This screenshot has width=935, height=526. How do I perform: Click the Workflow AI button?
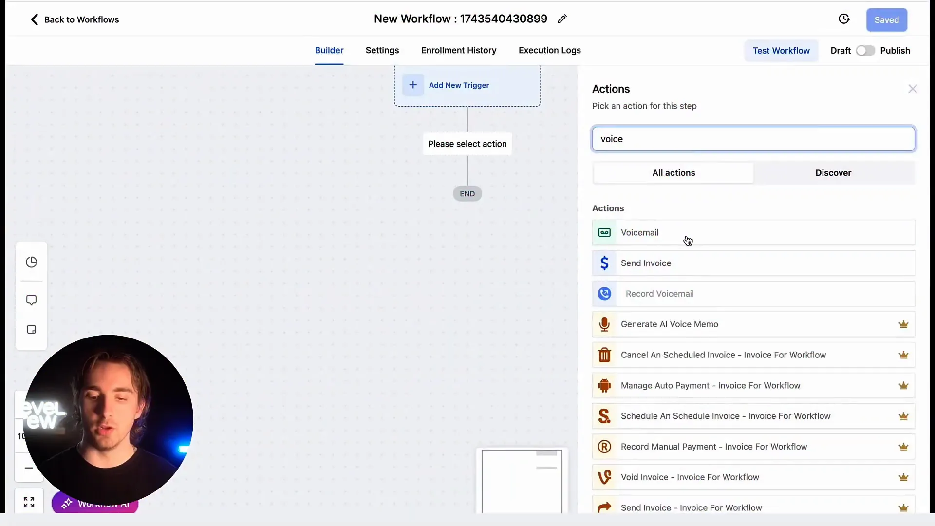click(x=95, y=504)
